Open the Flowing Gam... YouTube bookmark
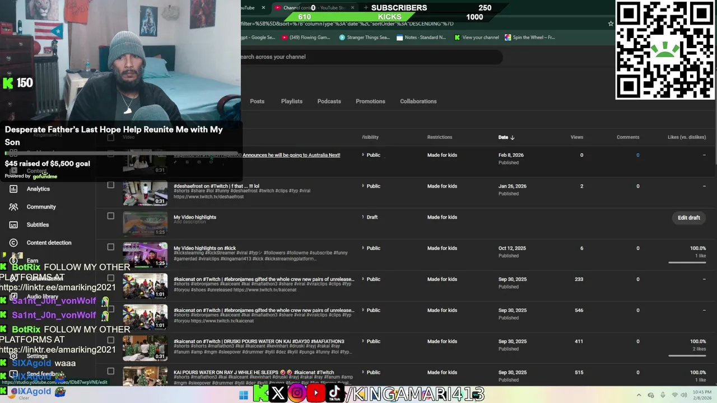 coord(306,38)
